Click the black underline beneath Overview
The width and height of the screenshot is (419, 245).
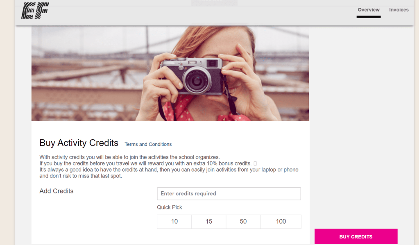point(368,17)
